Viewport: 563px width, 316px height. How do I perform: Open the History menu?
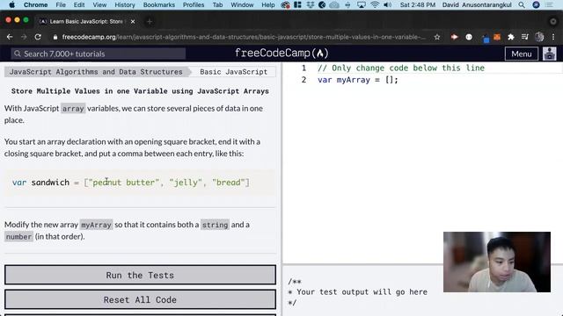125,4
